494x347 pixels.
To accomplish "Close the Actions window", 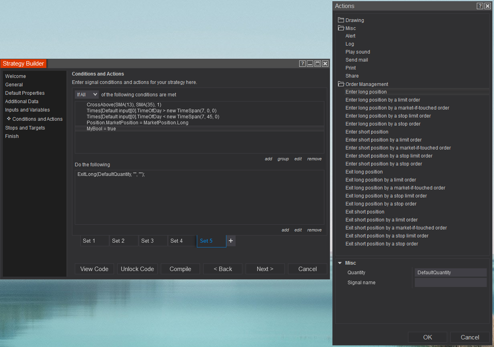I will click(x=487, y=6).
